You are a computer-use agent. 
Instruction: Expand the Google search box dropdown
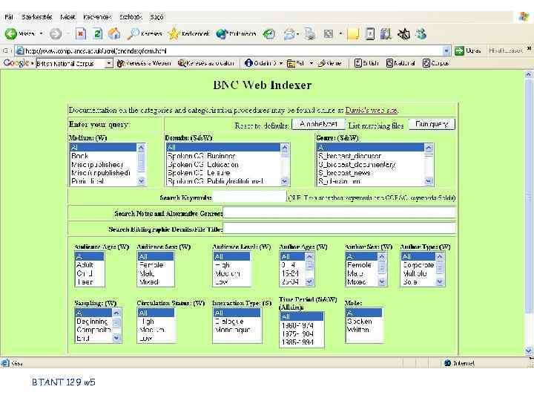(108, 63)
